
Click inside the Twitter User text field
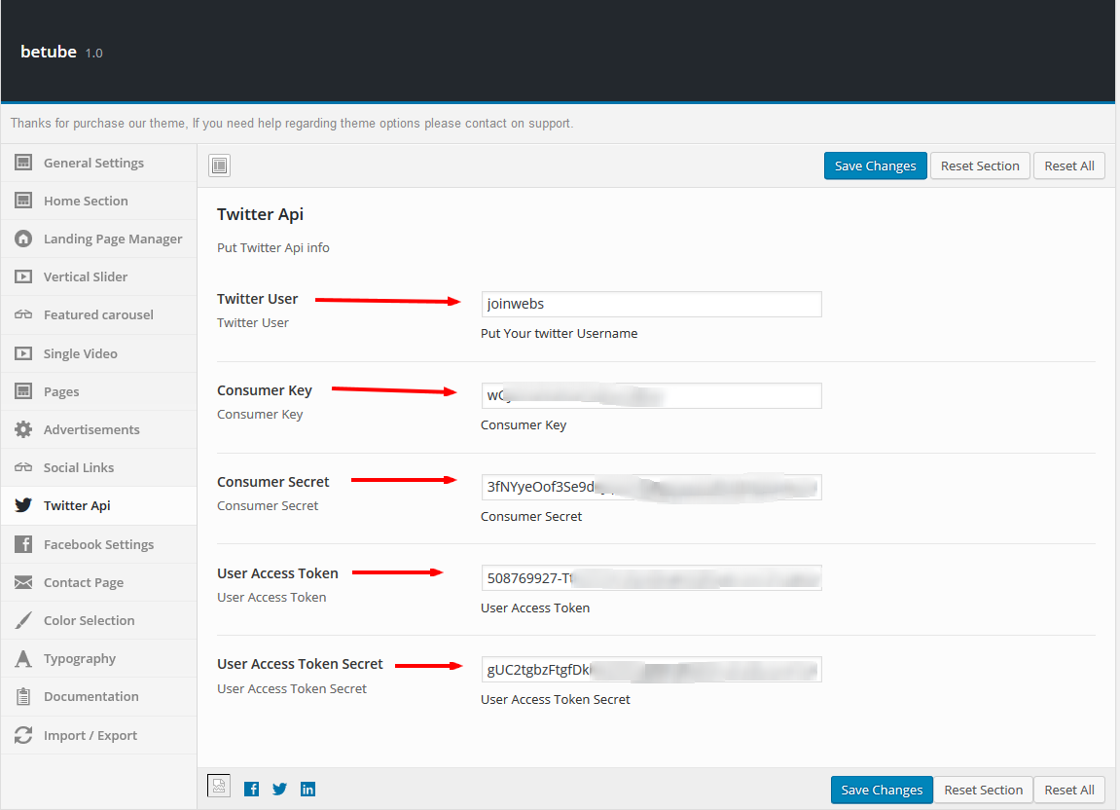tap(650, 304)
